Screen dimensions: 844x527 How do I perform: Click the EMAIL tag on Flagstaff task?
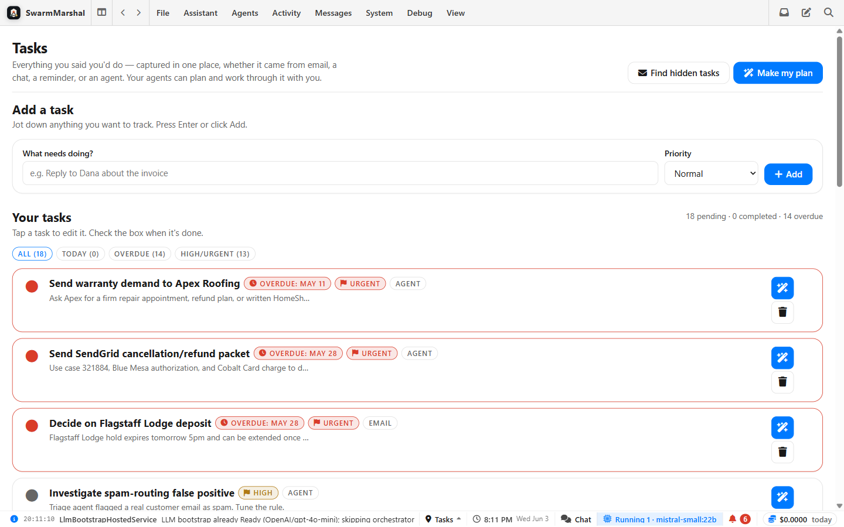[380, 423]
